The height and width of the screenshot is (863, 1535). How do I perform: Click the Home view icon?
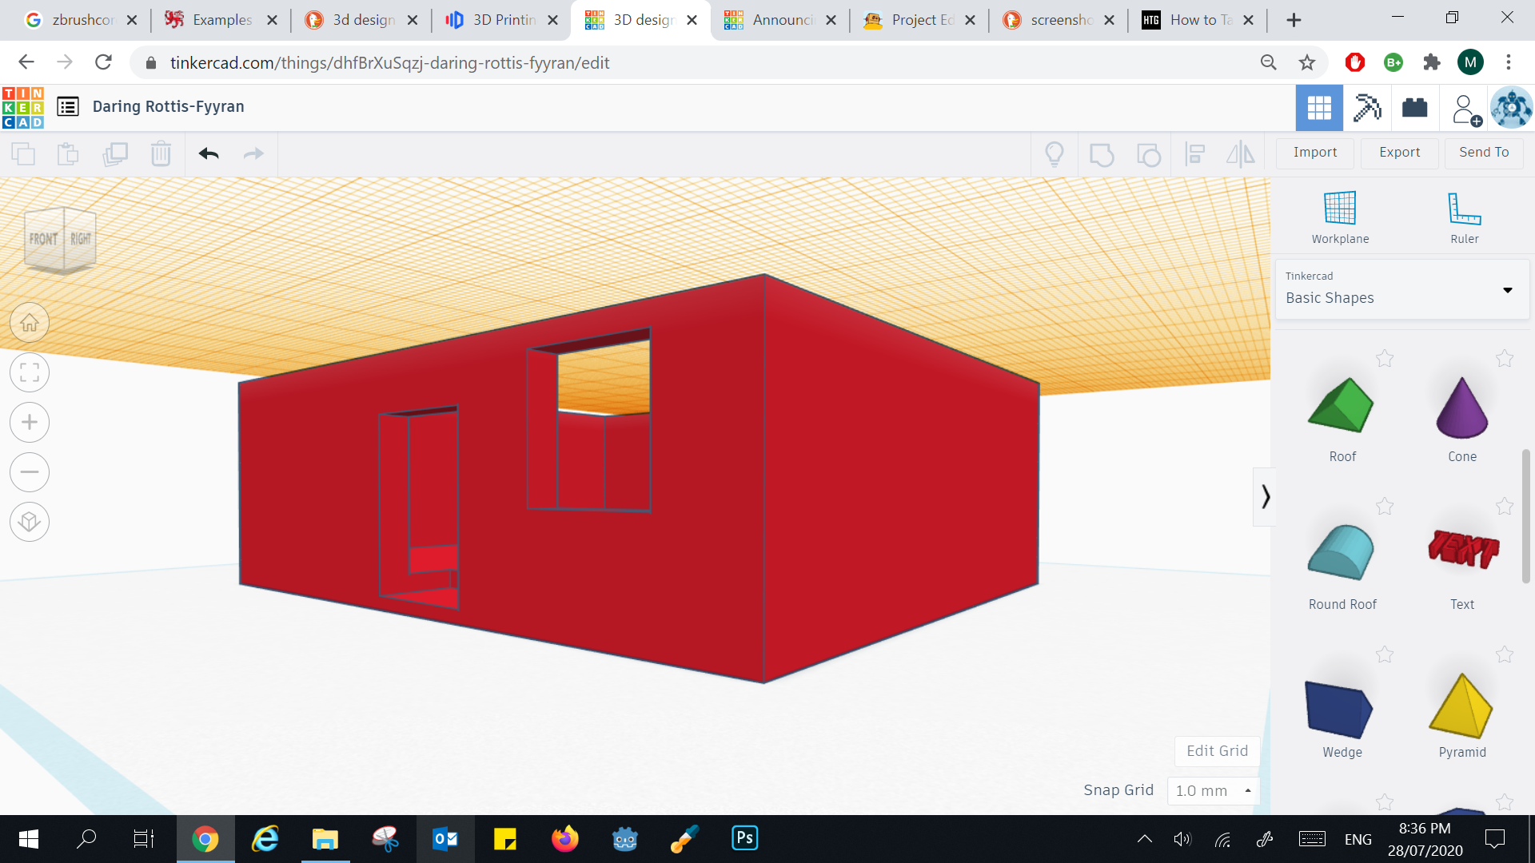tap(30, 322)
